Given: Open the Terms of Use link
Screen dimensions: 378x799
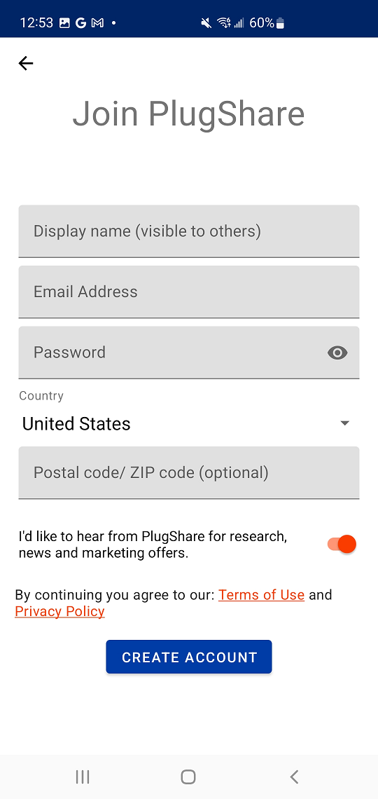Looking at the screenshot, I should coord(262,594).
